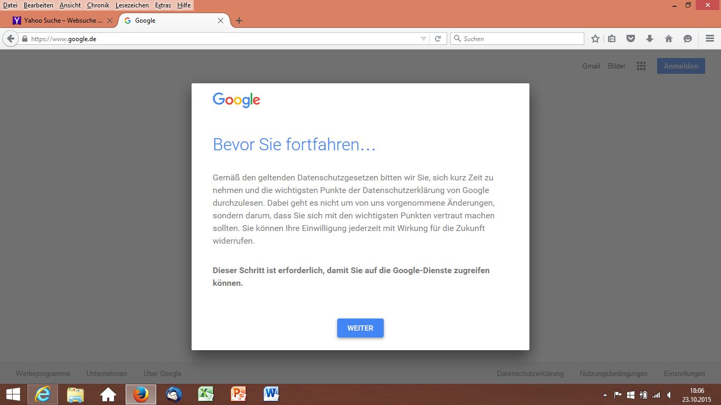
Task: Open File Explorer from the taskbar
Action: coord(75,394)
